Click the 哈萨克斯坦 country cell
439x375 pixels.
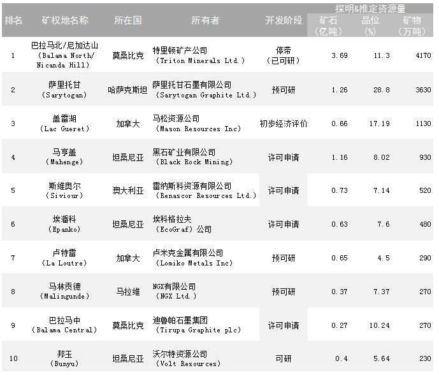128,90
